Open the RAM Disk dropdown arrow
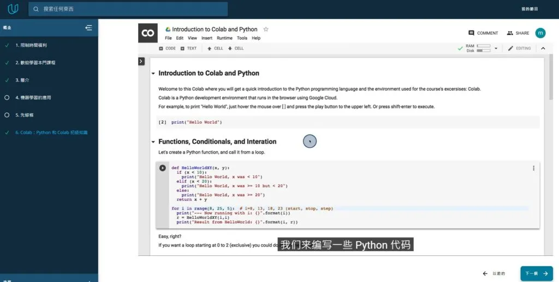Screen dimensions: 559x282 [496, 48]
